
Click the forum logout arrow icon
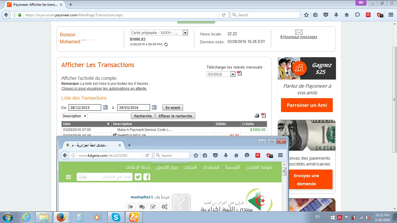(x=130, y=207)
